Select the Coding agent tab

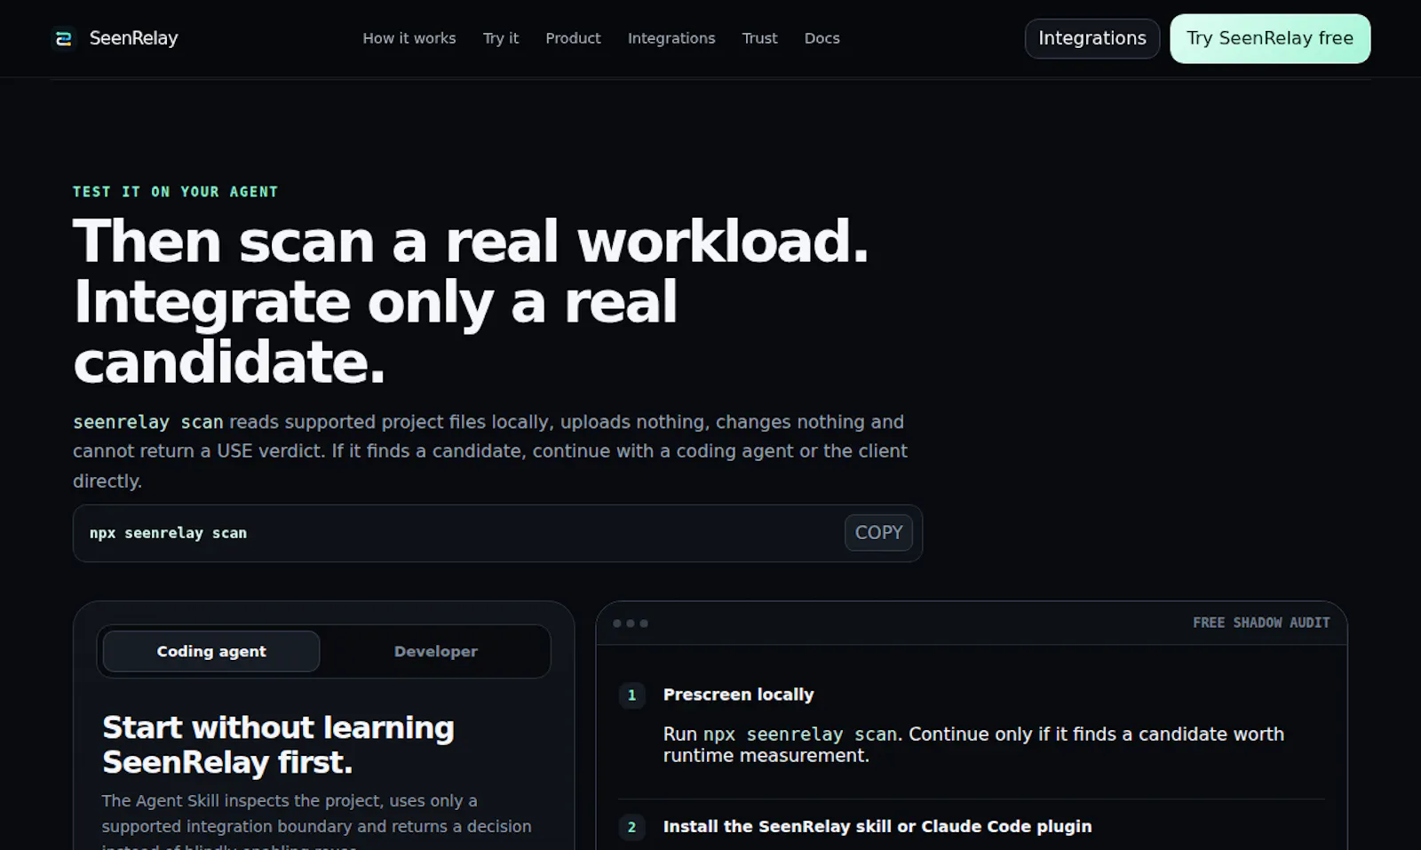[211, 651]
